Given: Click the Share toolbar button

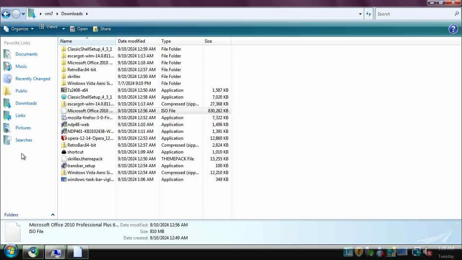Looking at the screenshot, I should coord(102,29).
